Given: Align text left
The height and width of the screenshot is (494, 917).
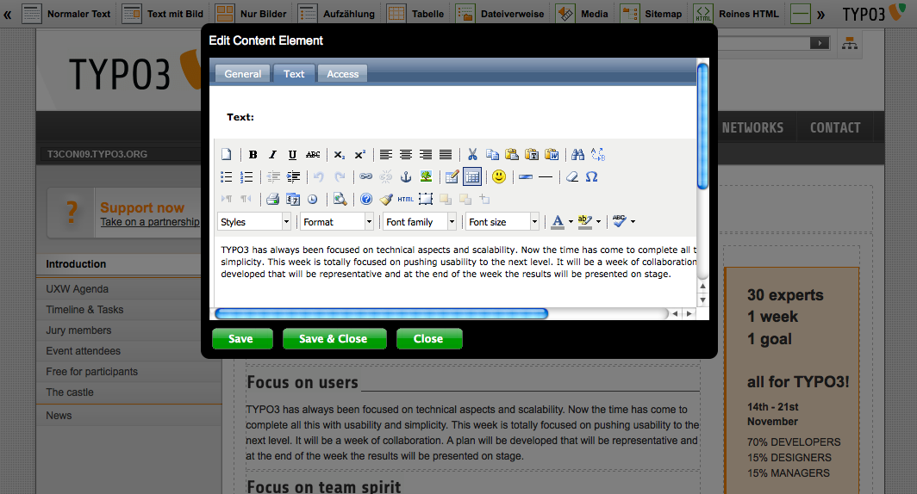Looking at the screenshot, I should click(x=385, y=154).
